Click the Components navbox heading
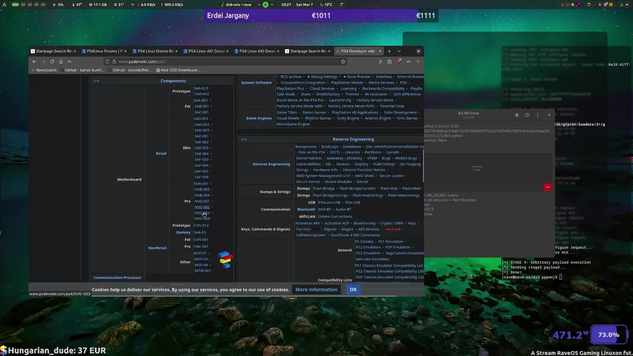The image size is (633, 356). (173, 81)
